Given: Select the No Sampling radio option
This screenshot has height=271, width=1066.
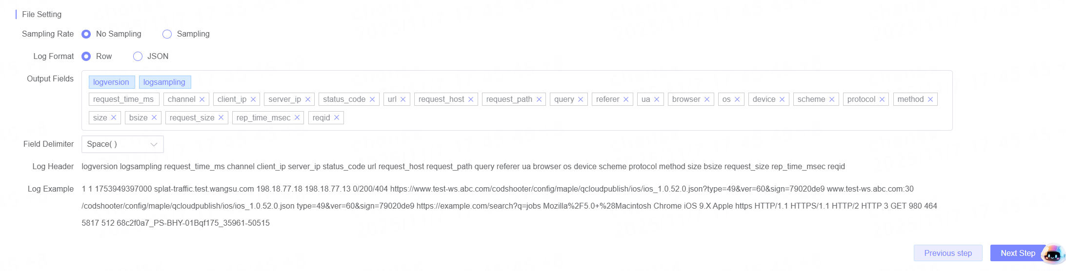Looking at the screenshot, I should 86,34.
